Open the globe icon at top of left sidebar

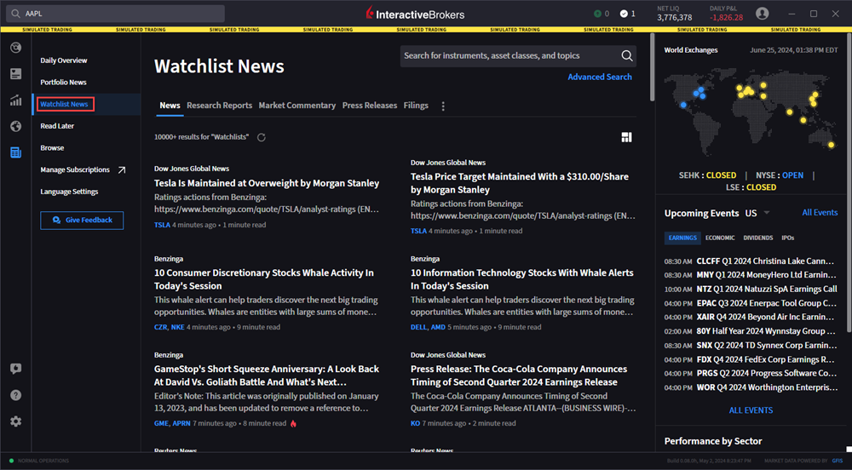click(15, 48)
